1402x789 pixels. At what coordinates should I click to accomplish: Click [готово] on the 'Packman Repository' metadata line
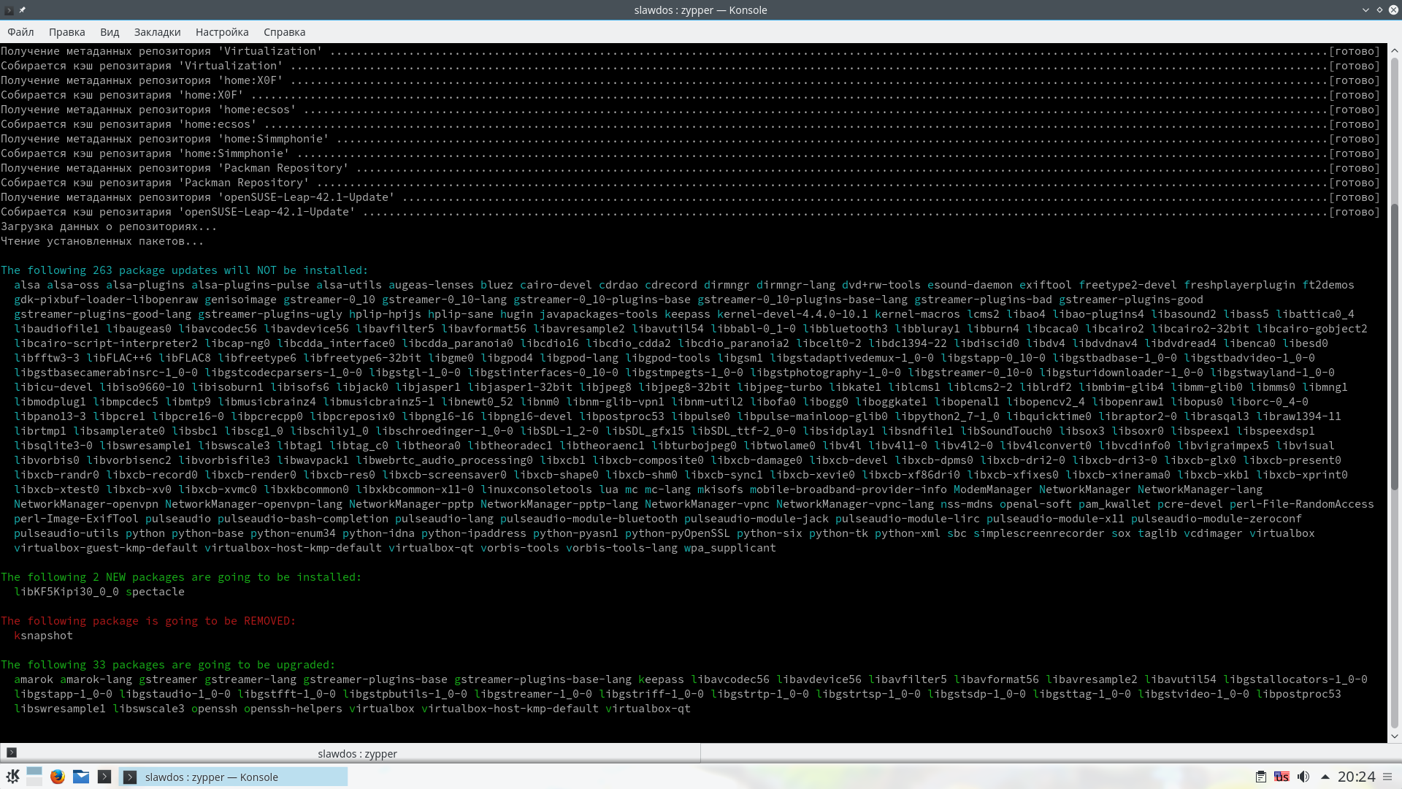(1355, 168)
